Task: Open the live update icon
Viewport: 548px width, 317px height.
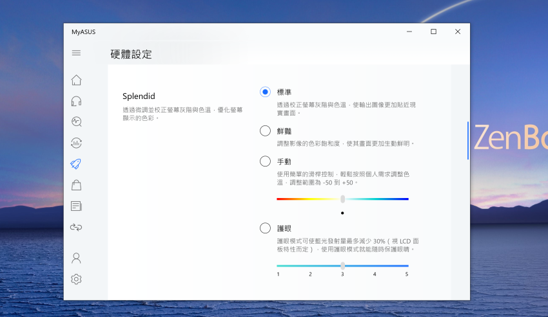Action: pos(76,143)
